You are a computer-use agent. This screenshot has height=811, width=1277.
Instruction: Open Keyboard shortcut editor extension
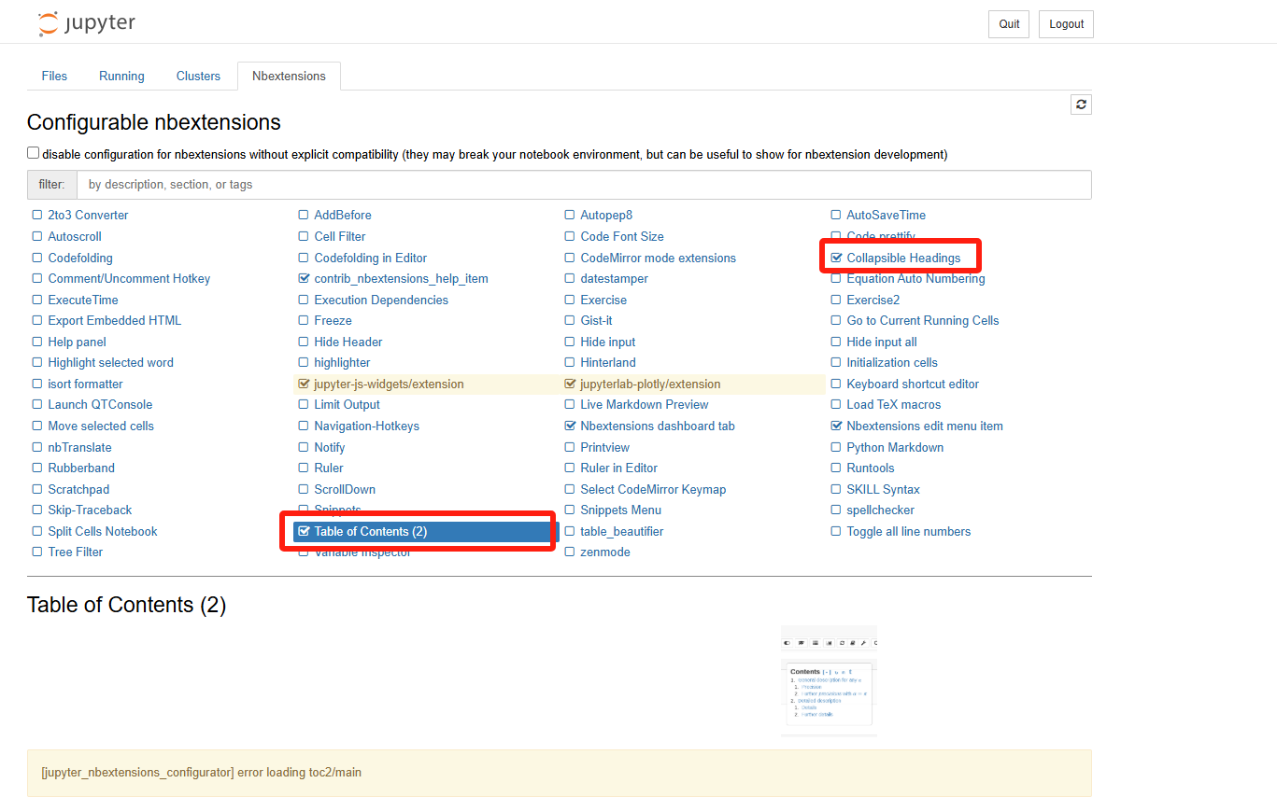[913, 385]
